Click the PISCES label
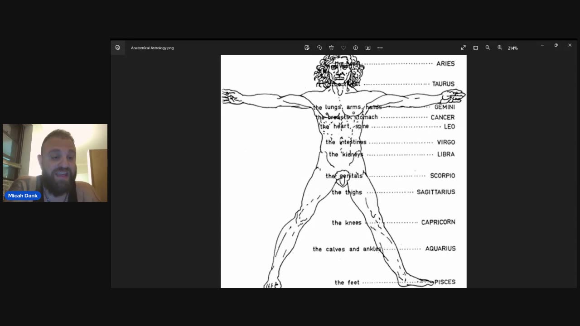This screenshot has height=326, width=580. pos(445,282)
